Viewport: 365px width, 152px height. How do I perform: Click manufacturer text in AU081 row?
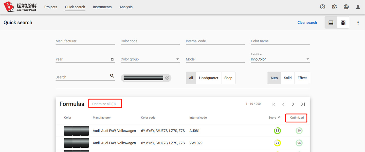coord(114,131)
